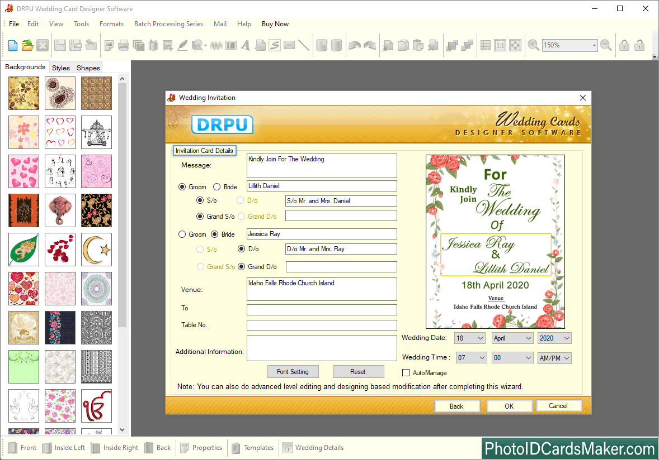
Task: Open the File menu
Action: tap(14, 24)
